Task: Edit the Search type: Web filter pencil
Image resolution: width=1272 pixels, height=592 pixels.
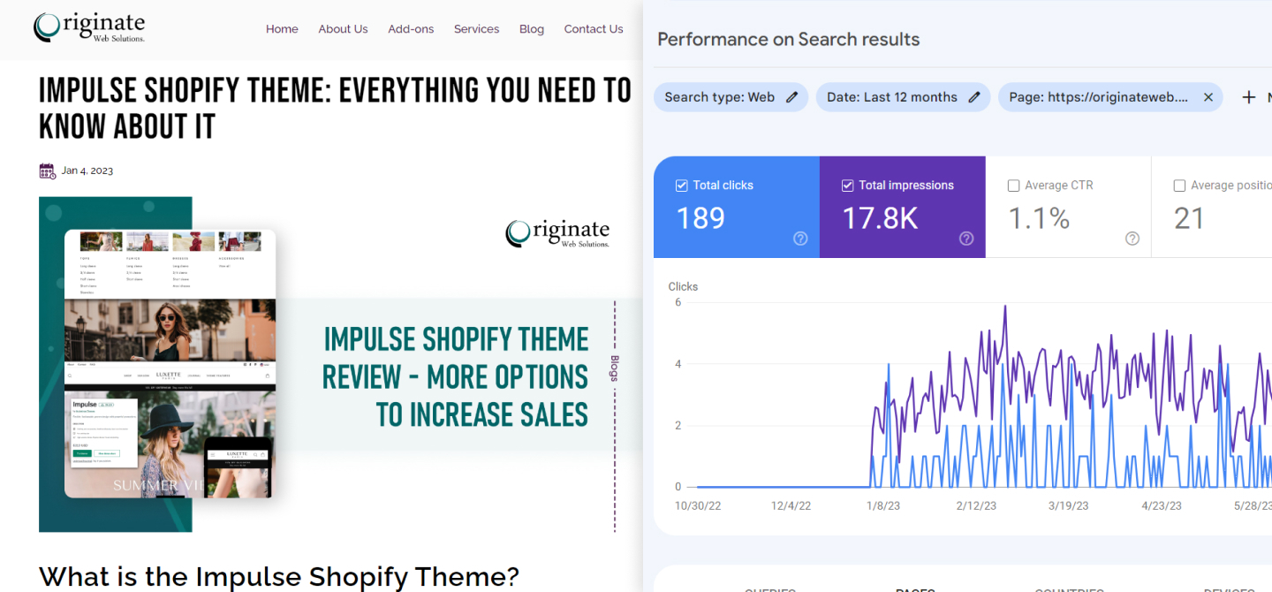Action: (792, 97)
